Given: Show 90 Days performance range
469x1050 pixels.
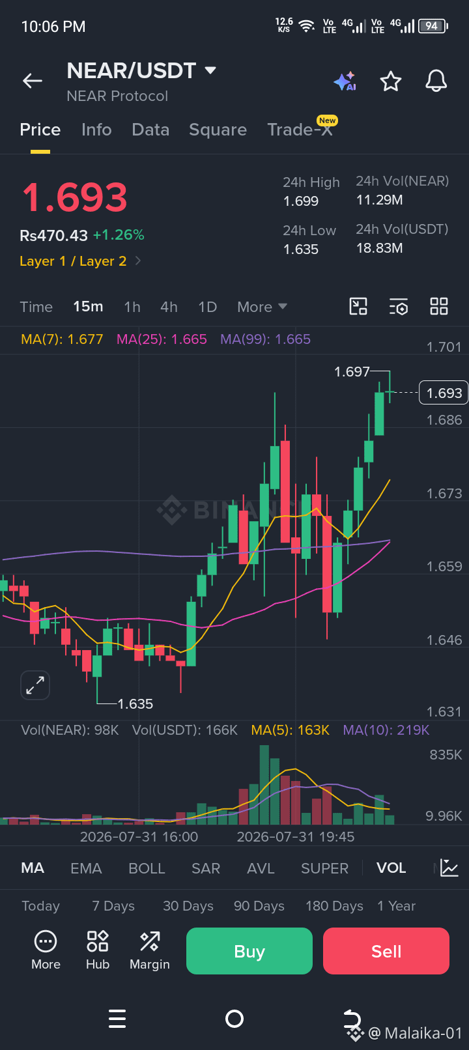Looking at the screenshot, I should 259,906.
